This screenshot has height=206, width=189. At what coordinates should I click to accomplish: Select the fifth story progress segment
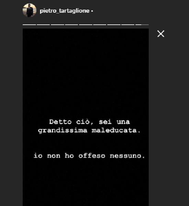tap(86, 25)
